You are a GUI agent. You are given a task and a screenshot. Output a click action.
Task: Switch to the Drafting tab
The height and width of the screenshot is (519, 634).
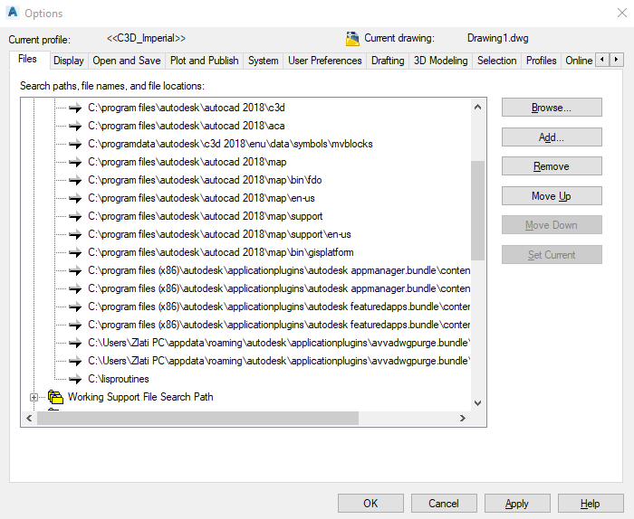coord(388,61)
